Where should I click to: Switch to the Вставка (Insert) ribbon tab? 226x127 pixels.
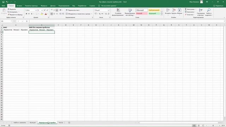point(19,6)
